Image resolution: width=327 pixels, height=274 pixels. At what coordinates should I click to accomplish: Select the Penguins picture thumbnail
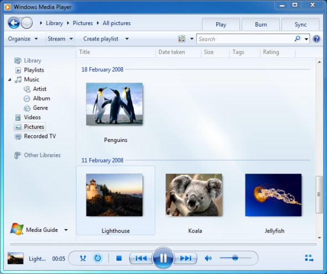114,104
